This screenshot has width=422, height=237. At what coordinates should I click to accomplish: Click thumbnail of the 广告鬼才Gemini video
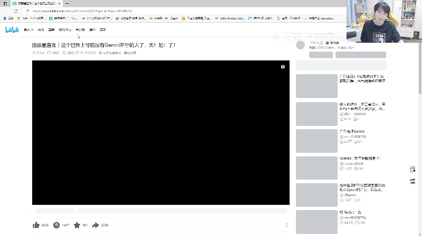[316, 141]
